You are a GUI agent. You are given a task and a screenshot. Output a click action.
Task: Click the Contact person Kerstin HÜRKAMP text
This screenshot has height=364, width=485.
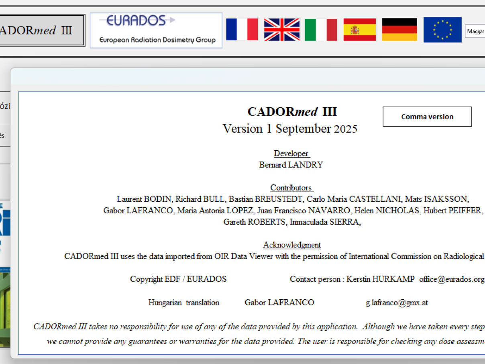[x=352, y=279]
